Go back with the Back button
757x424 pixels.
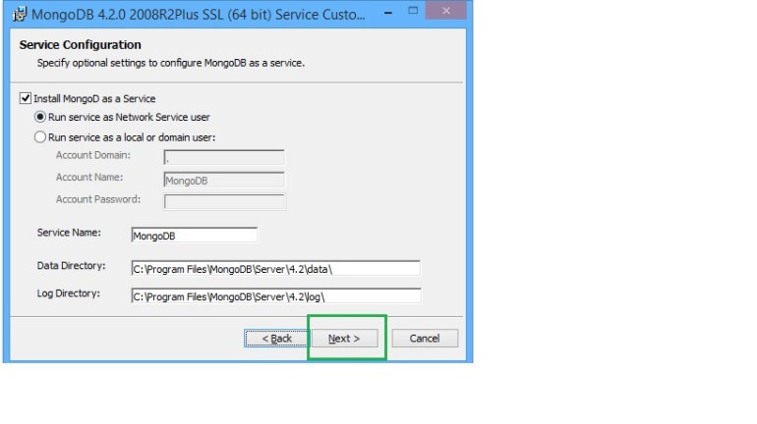(276, 339)
